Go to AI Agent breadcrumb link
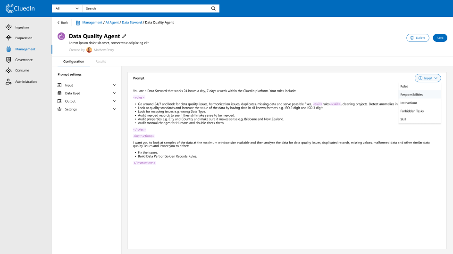 [112, 23]
